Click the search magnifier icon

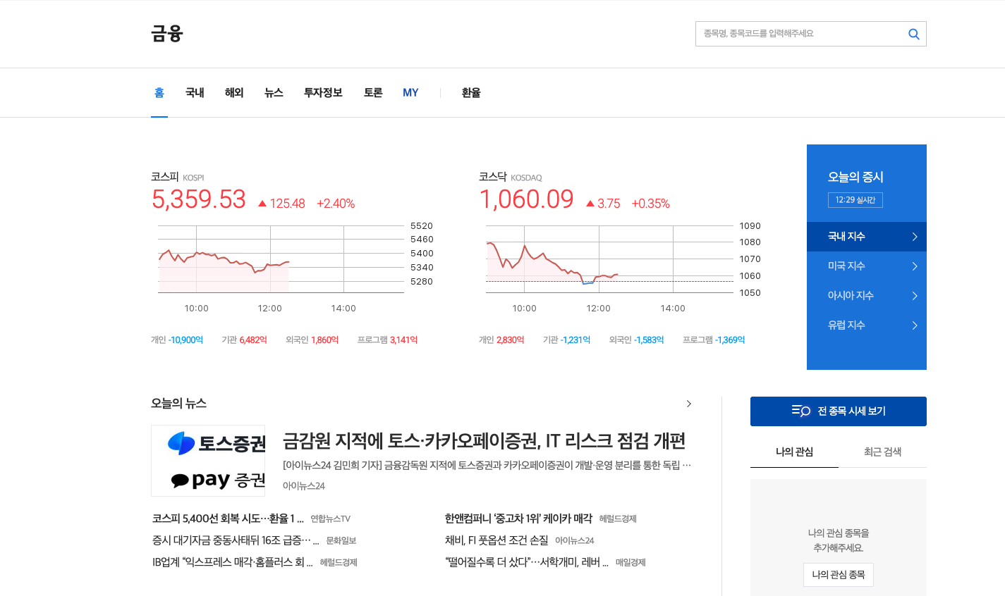point(913,33)
